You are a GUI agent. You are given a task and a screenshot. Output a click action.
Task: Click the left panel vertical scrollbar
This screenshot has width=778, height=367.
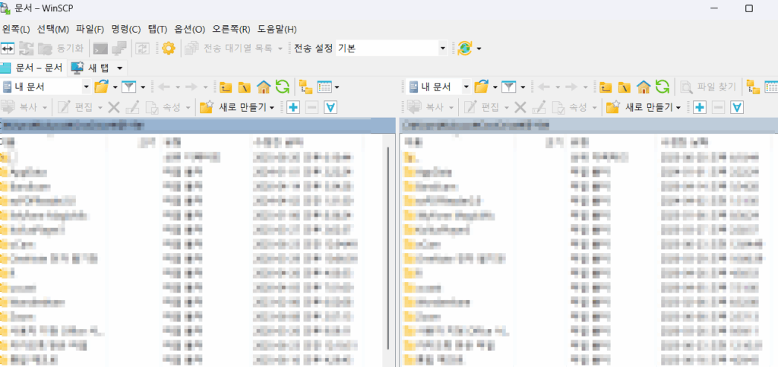pyautogui.click(x=388, y=248)
